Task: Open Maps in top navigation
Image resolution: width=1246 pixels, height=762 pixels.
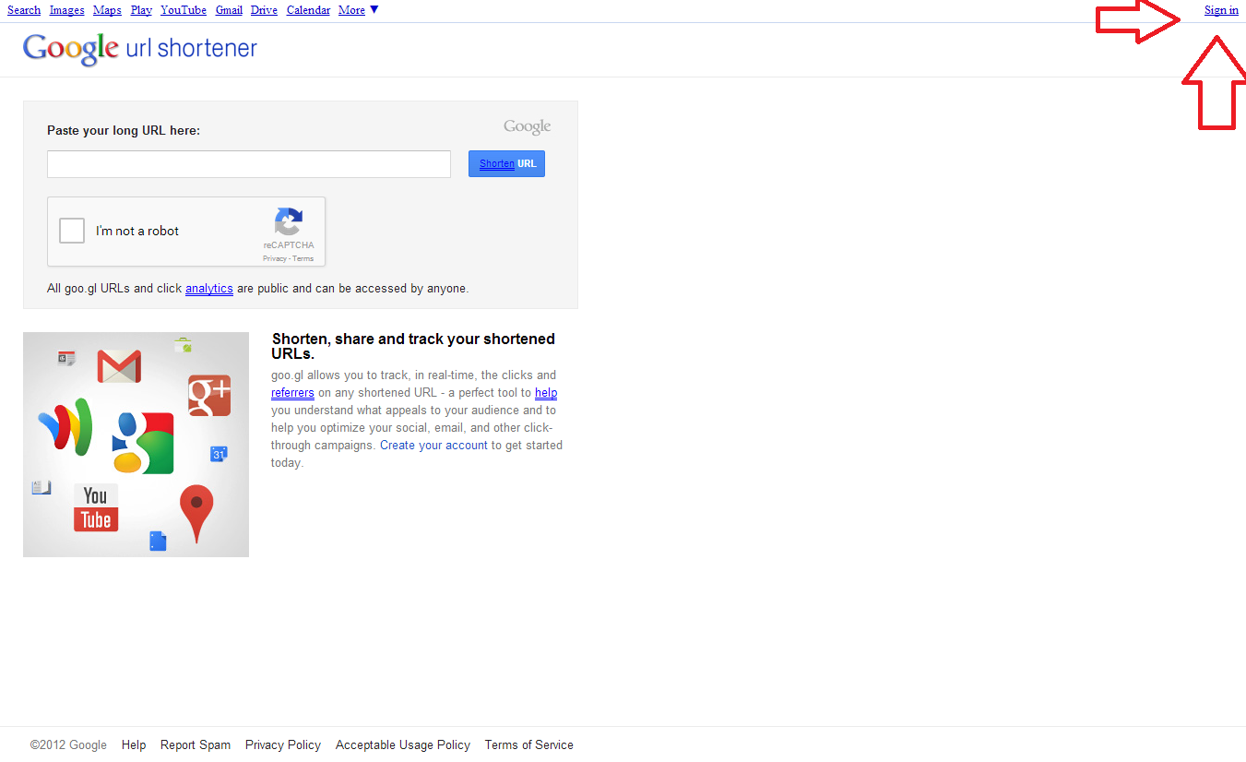Action: (x=107, y=10)
